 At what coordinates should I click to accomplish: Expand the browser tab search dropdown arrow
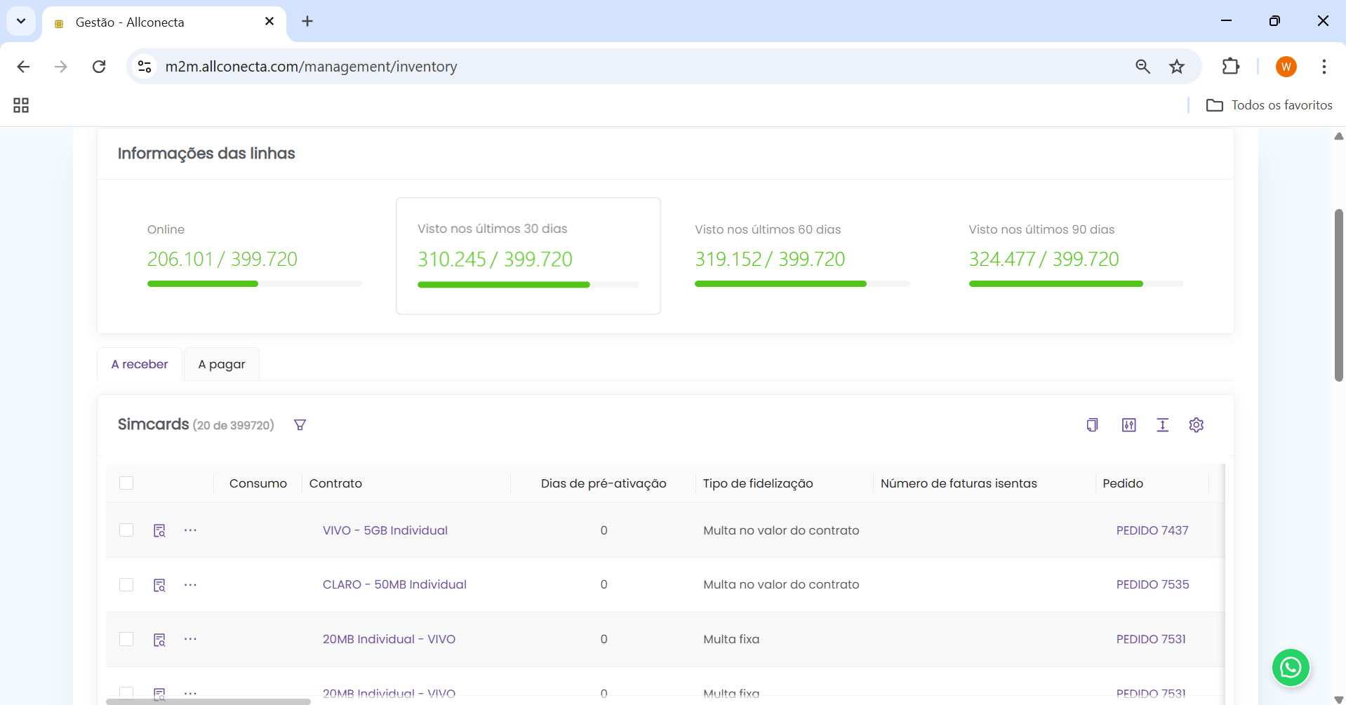21,21
